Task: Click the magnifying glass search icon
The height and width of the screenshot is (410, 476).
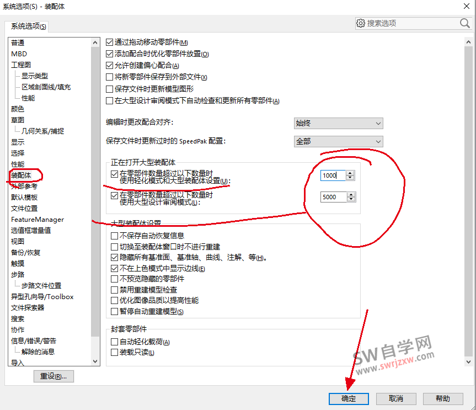Action: point(464,23)
